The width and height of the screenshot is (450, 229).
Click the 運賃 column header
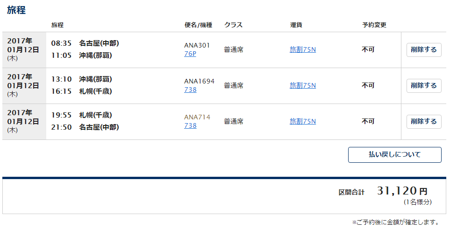click(296, 25)
